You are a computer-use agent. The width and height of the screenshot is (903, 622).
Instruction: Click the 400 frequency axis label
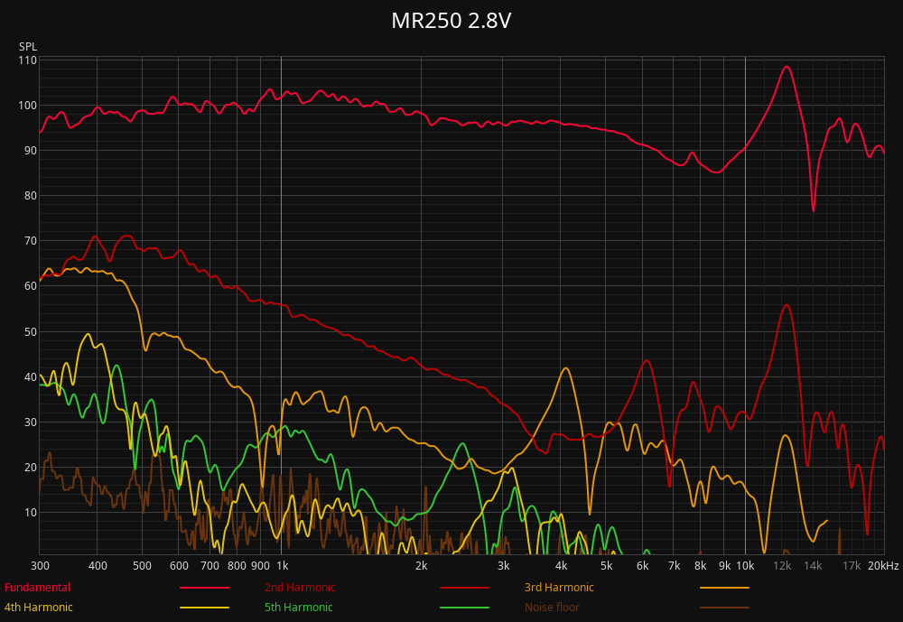click(x=98, y=565)
